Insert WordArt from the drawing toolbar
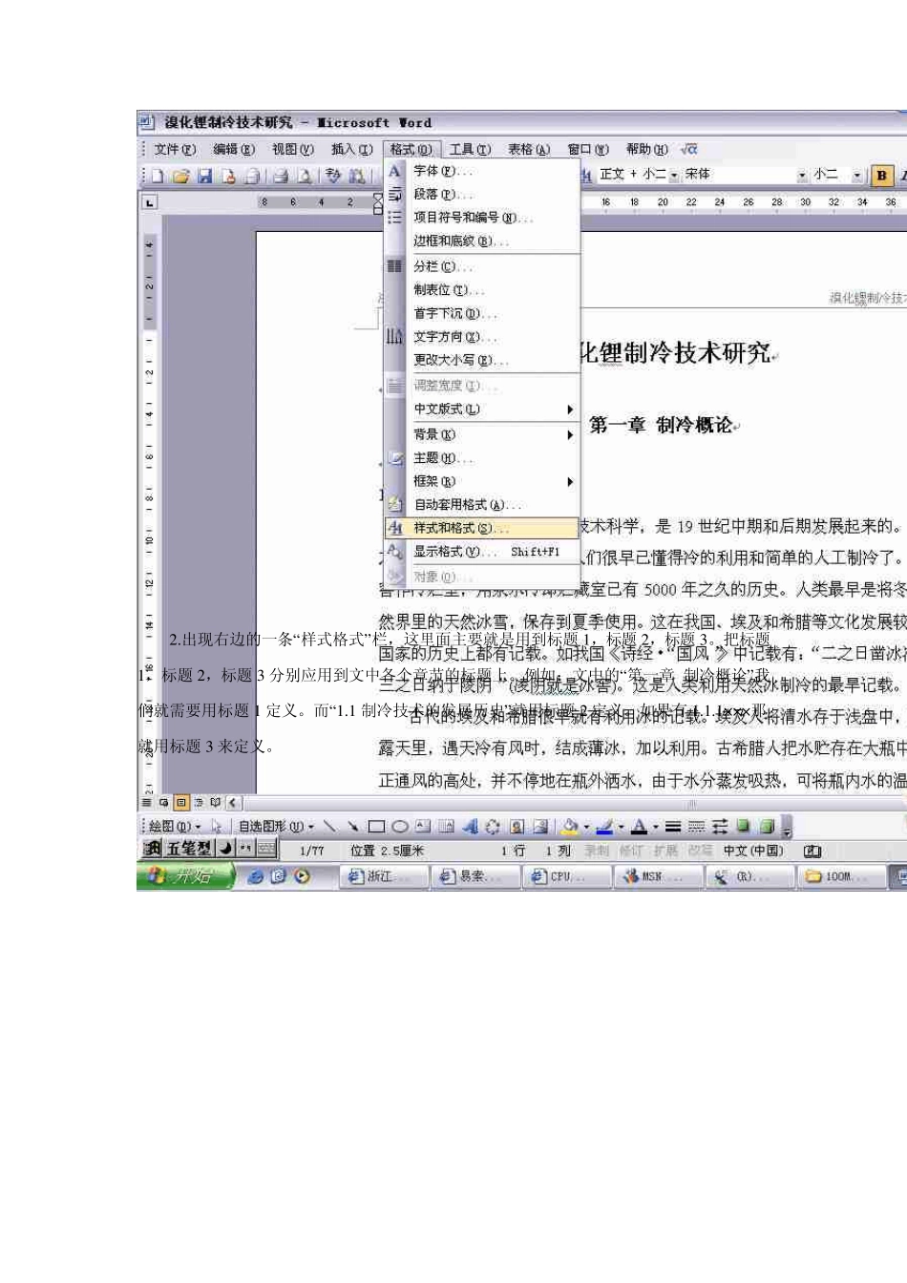The height and width of the screenshot is (1283, 907). [470, 827]
